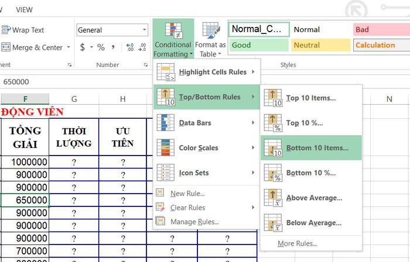410x262 pixels.
Task: Apply Normal_C... cell style
Action: pos(259,29)
